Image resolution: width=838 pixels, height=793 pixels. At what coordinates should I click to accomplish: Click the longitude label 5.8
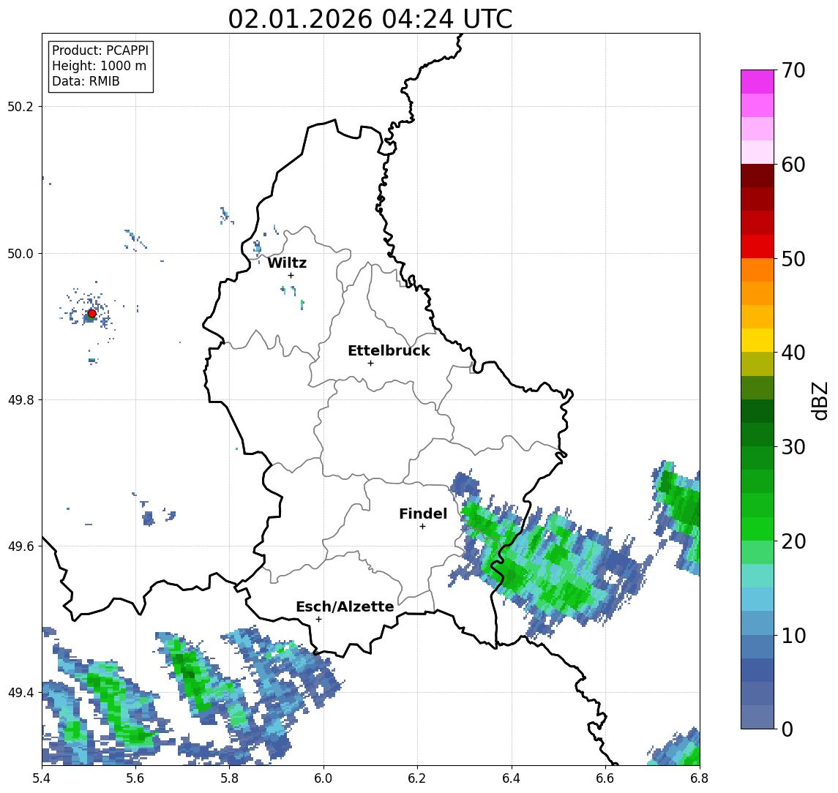[x=230, y=778]
